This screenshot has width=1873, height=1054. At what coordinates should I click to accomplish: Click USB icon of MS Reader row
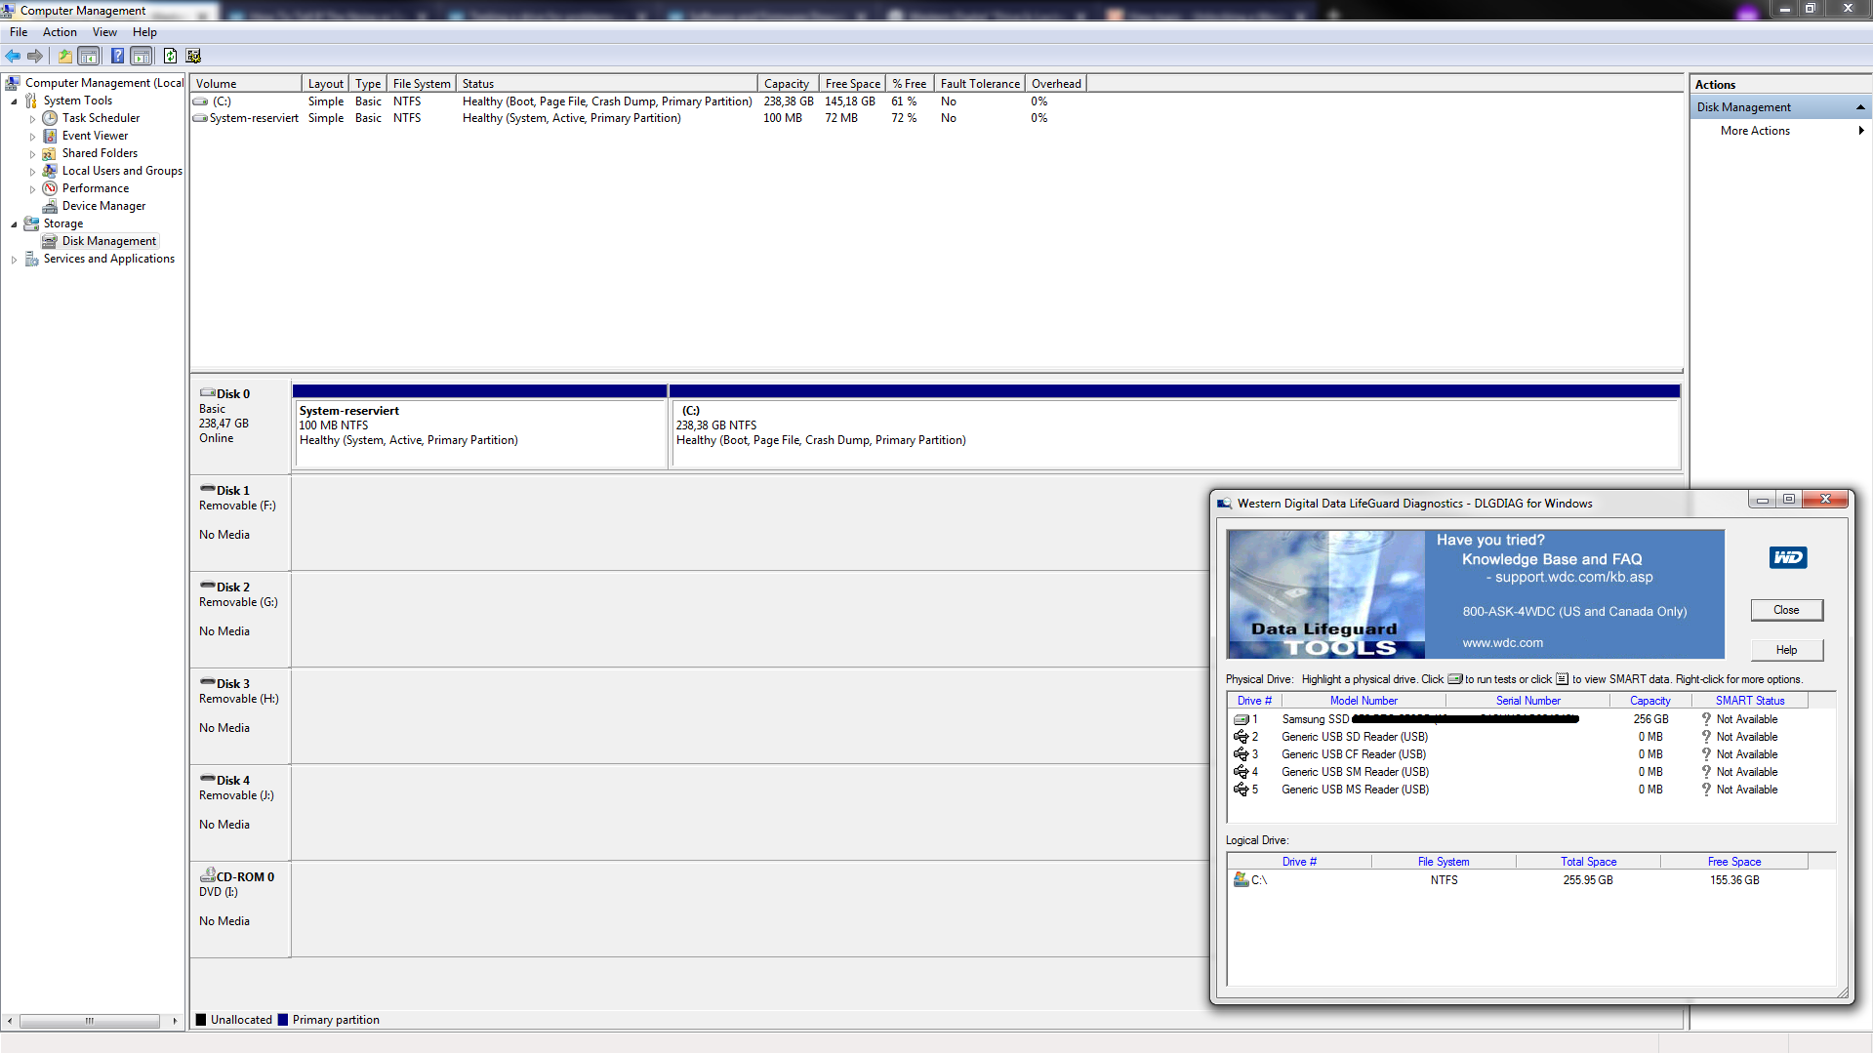[x=1241, y=790]
